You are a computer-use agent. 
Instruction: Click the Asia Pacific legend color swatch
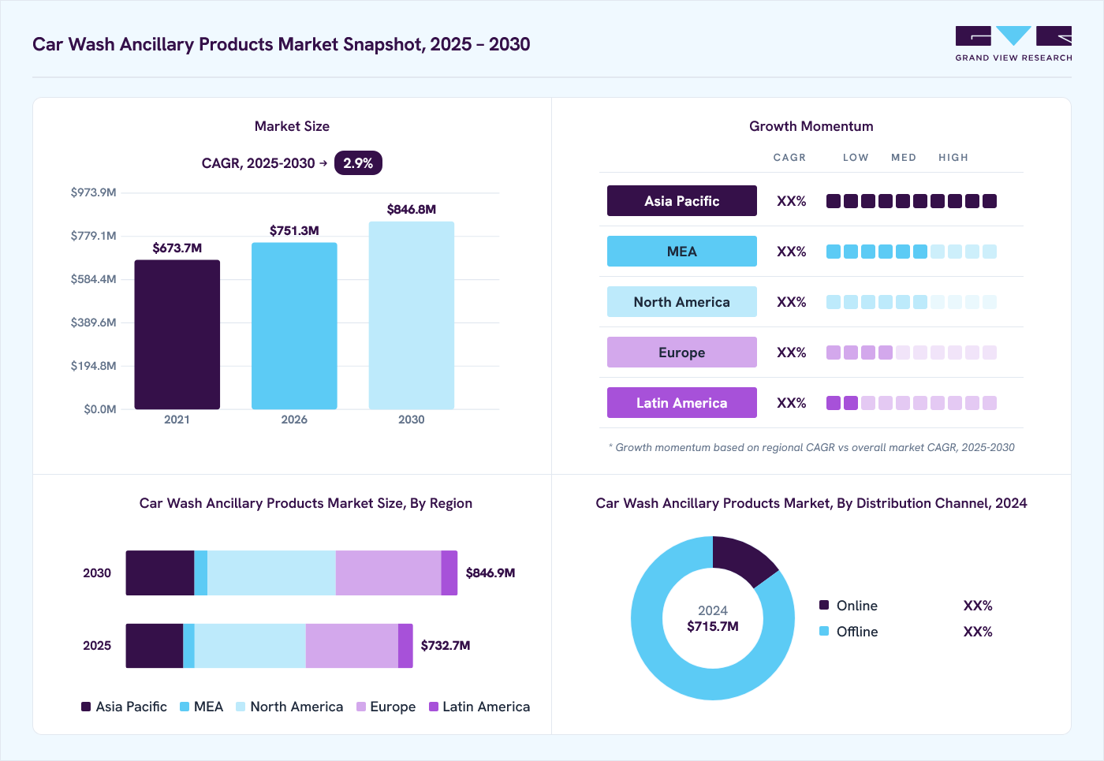click(86, 707)
